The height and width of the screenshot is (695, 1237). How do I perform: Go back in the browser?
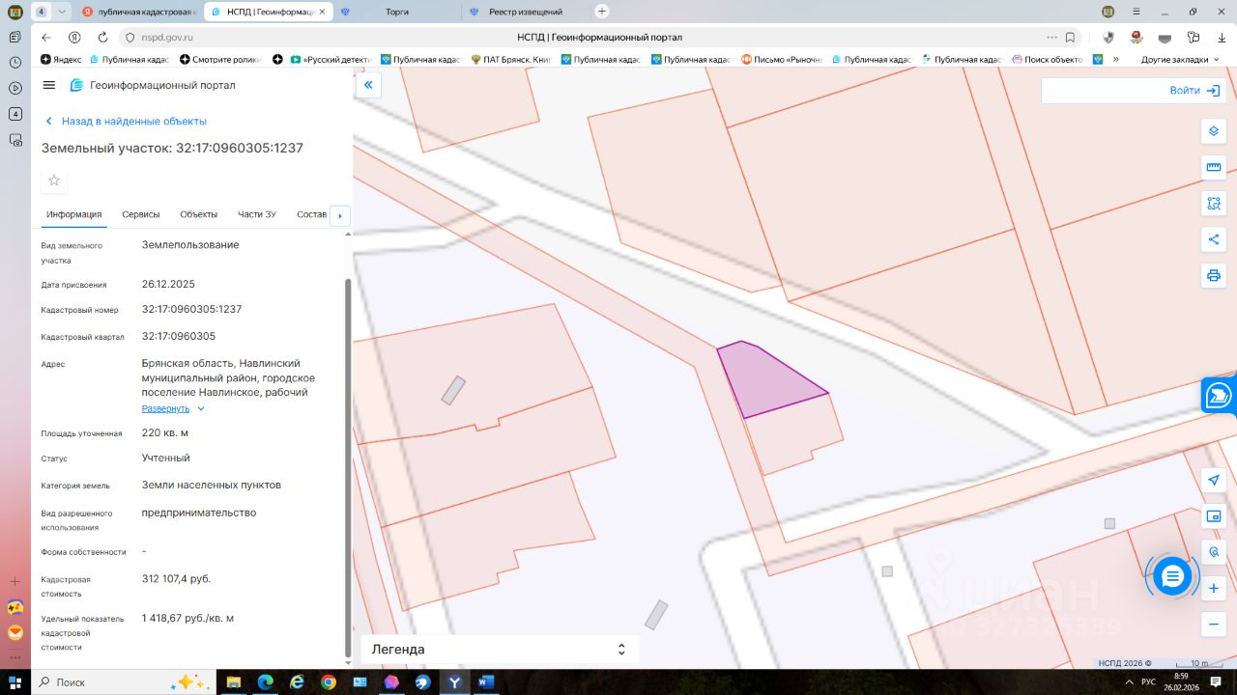pos(46,38)
